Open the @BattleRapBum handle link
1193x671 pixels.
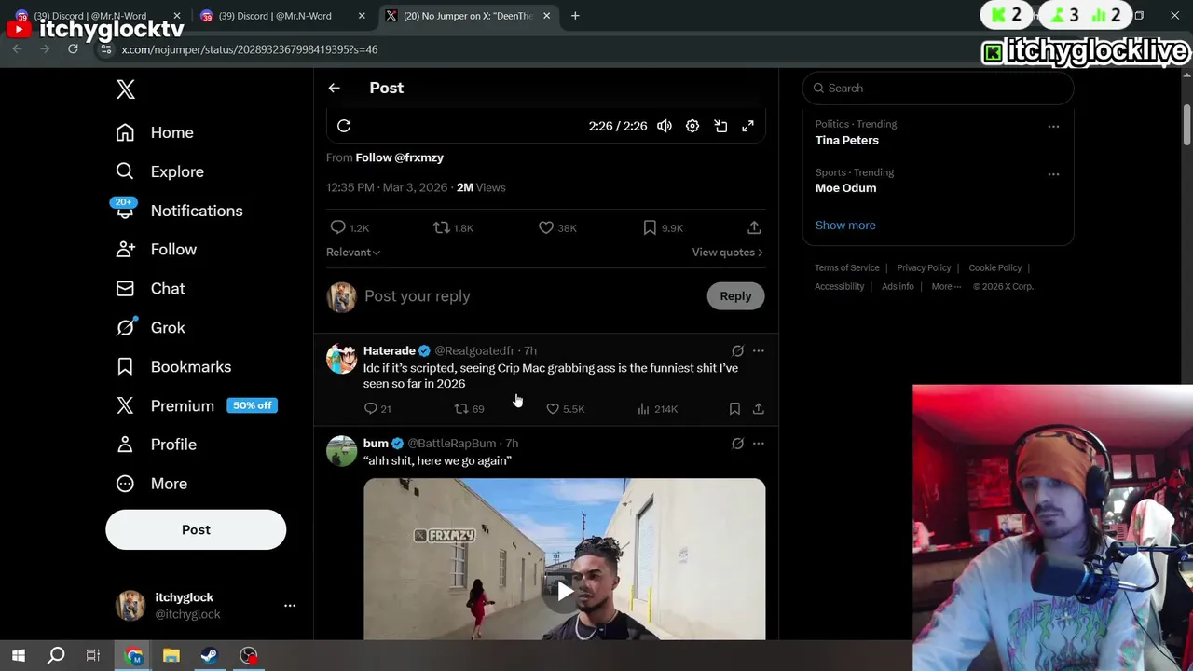click(452, 444)
